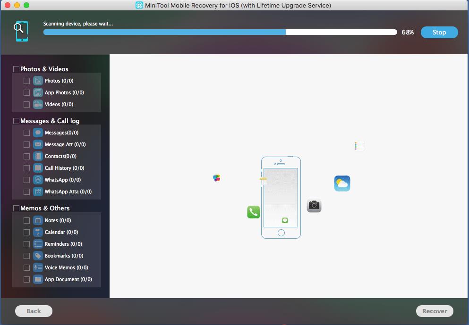Screen dimensions: 469x325
Task: Click the Voice Memos microphone icon
Action: coord(38,267)
